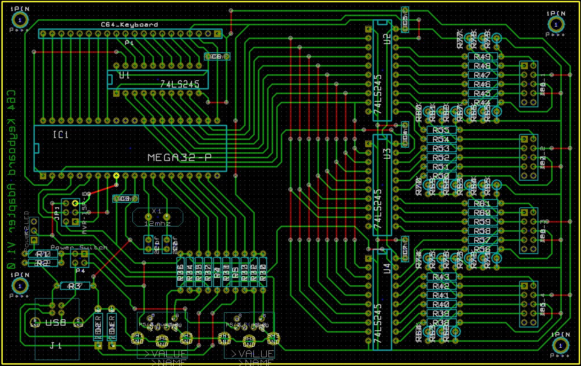The image size is (581, 366).
Task: Click resistor R43
Action: pyautogui.click(x=441, y=277)
